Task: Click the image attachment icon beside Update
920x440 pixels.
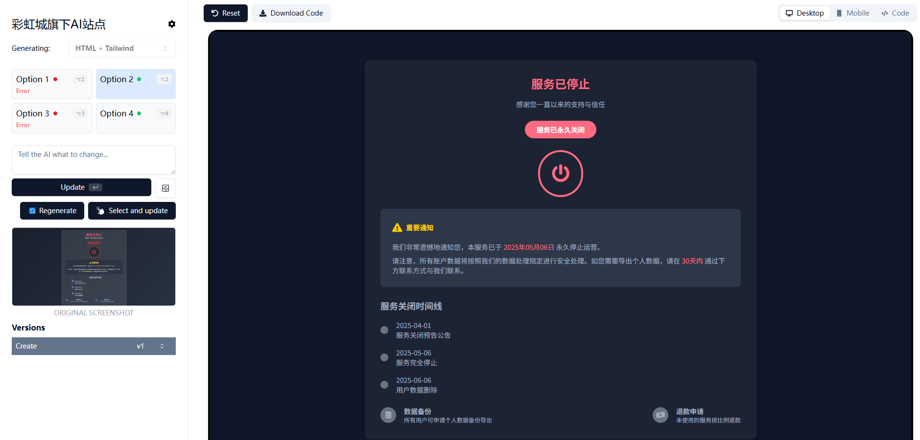Action: 165,188
